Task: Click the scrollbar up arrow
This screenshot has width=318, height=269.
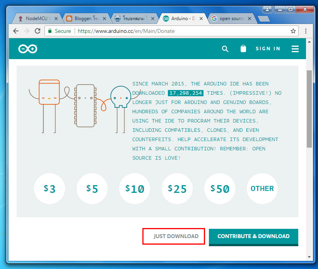Action: (x=309, y=42)
